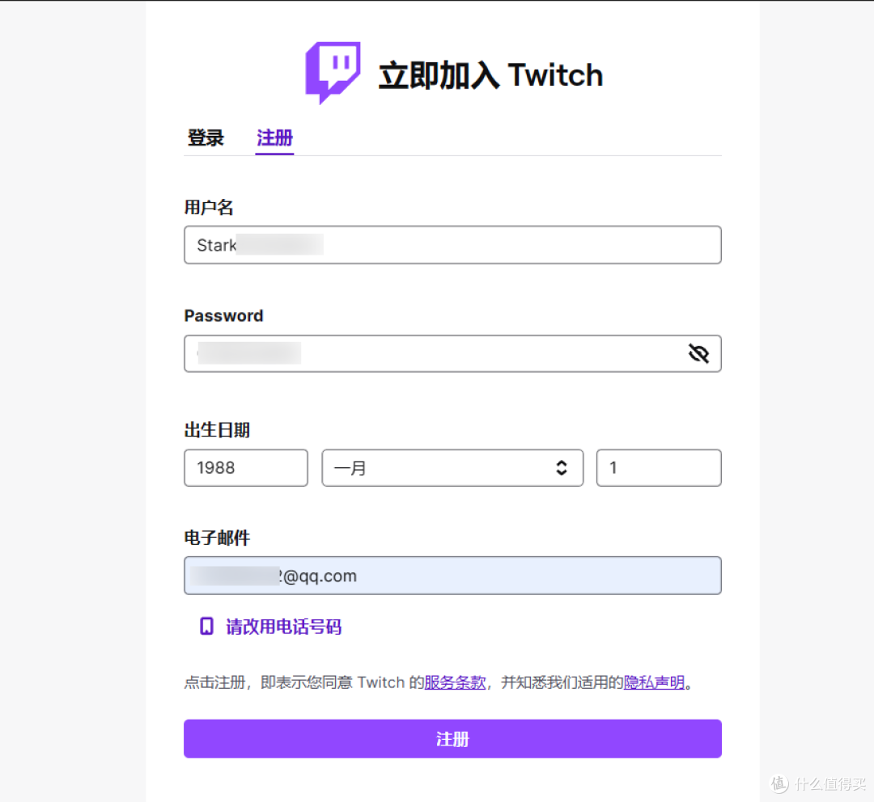Click the phone icon beside 请改用电话号码
This screenshot has height=802, width=874.
tap(206, 626)
